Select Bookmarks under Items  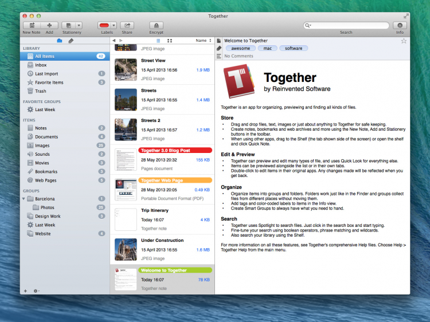tap(65, 171)
